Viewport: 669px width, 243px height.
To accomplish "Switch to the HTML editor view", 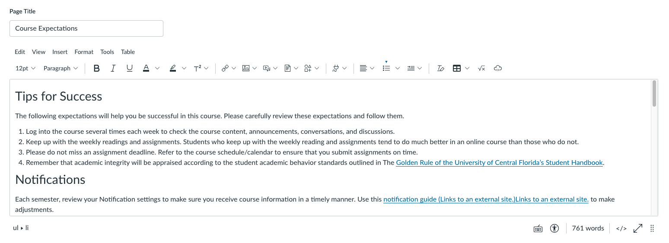I will (x=621, y=228).
